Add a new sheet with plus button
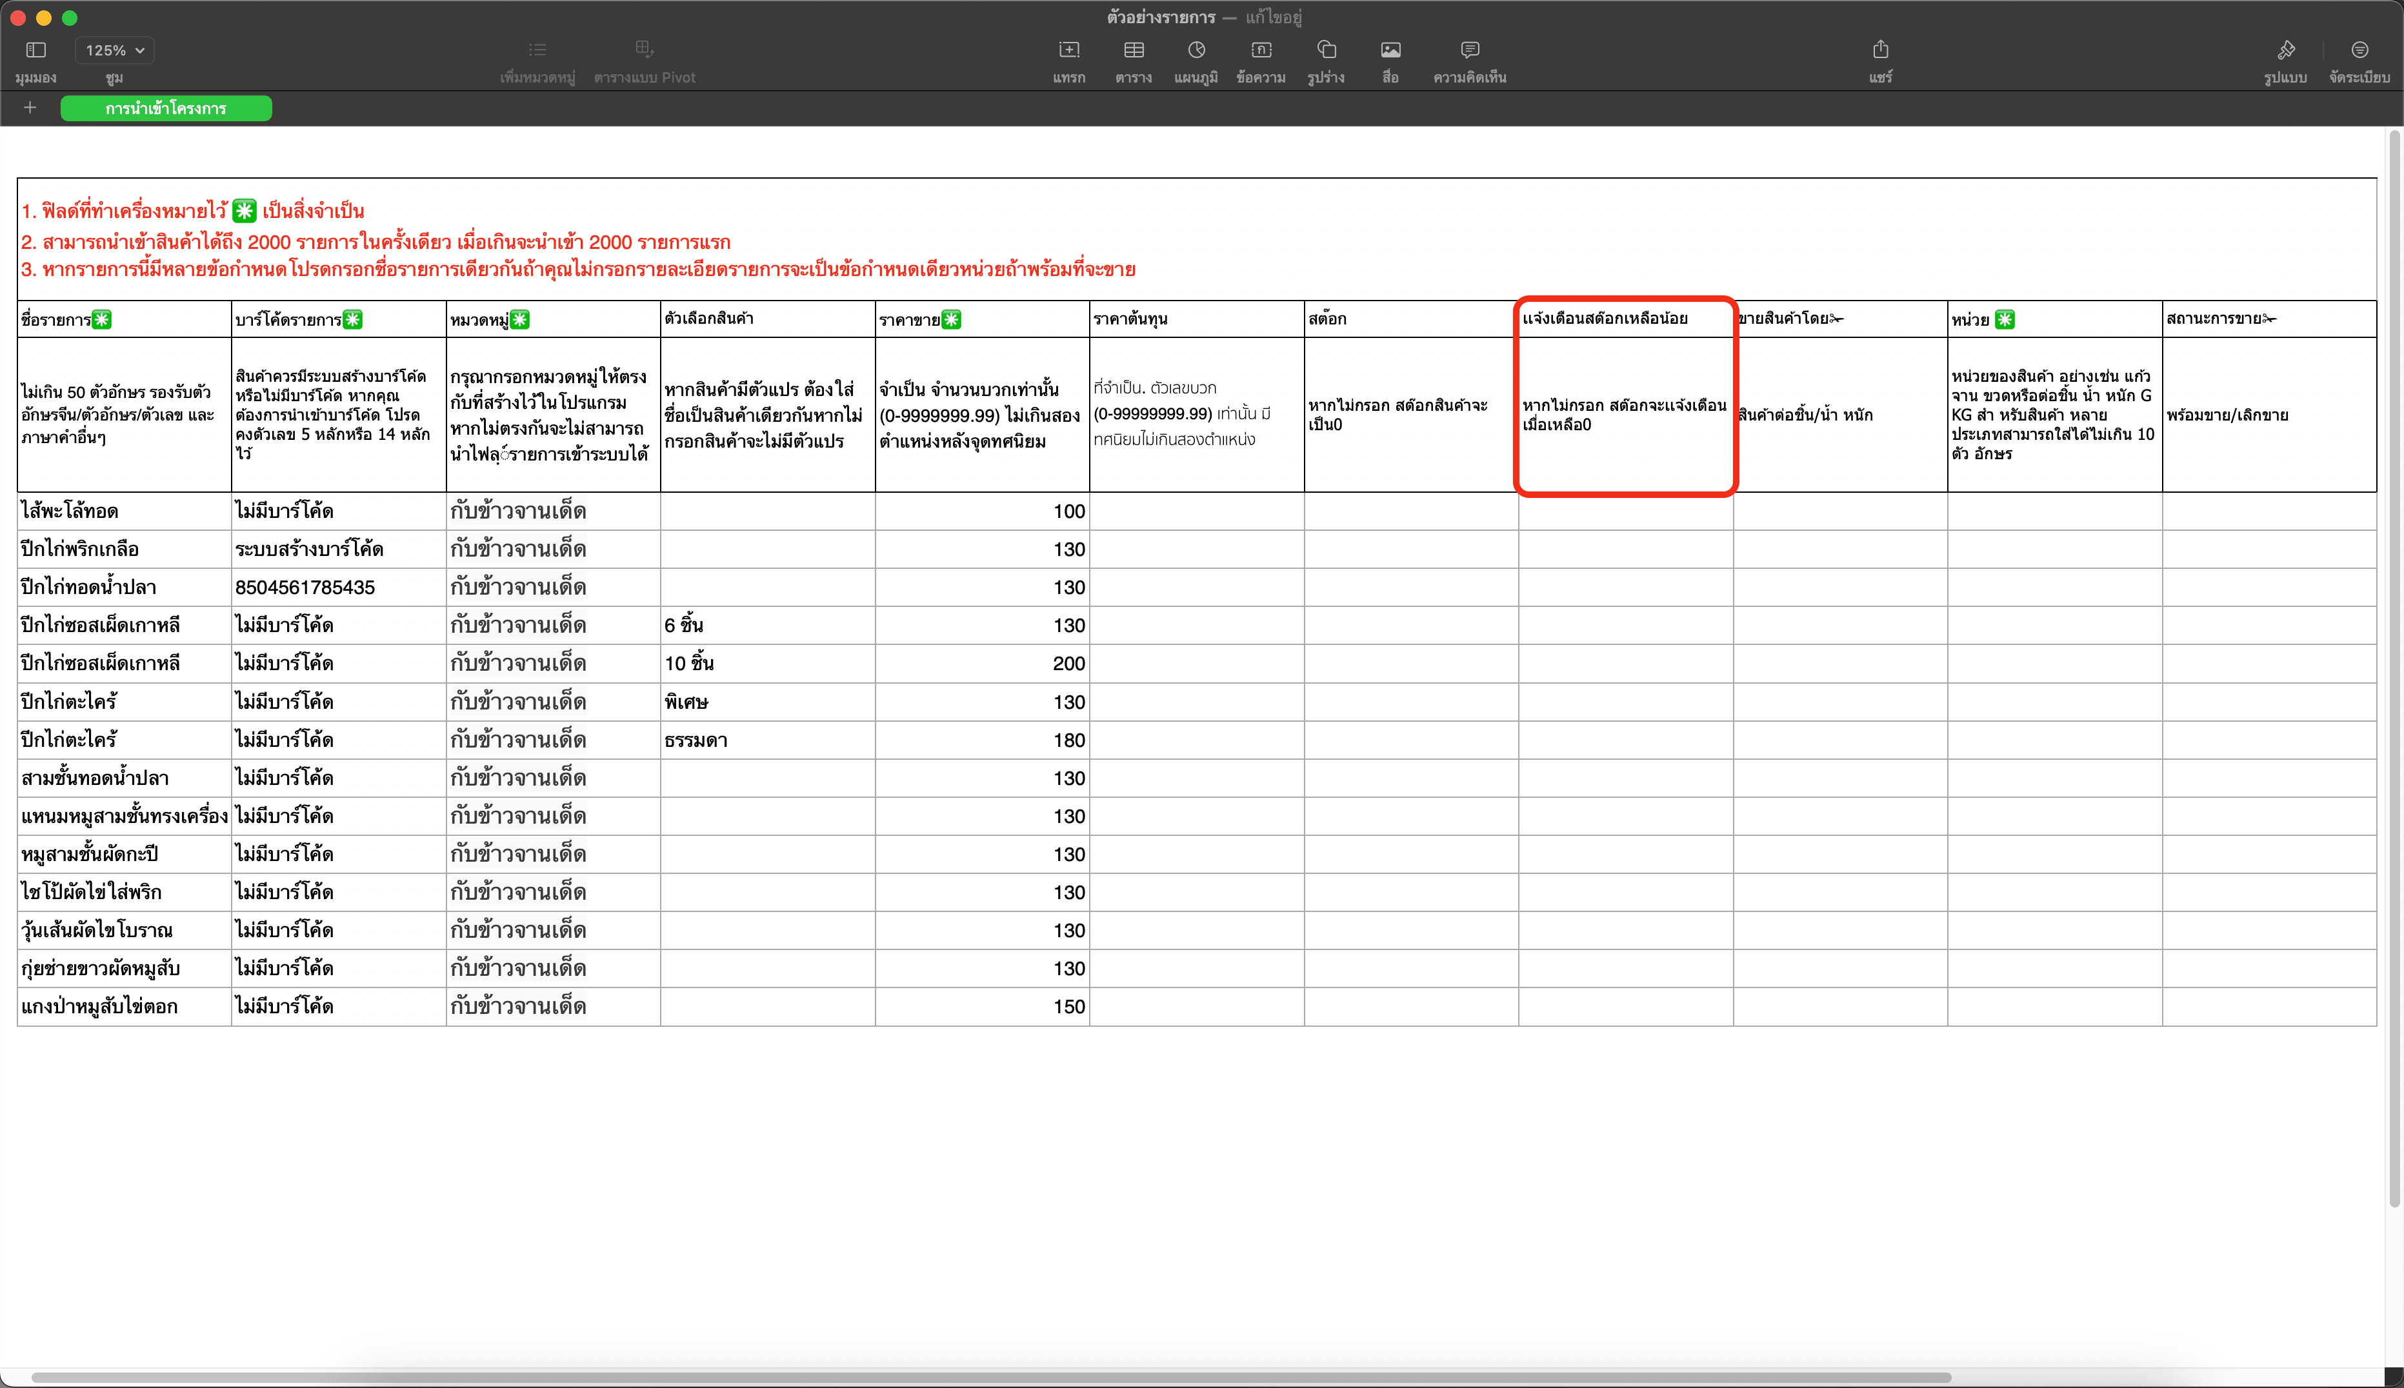 click(x=30, y=108)
